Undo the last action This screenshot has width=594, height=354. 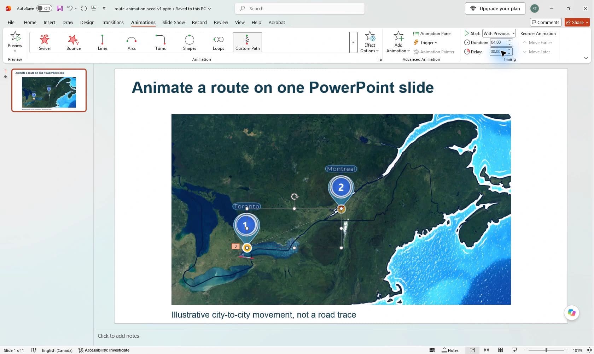point(70,8)
